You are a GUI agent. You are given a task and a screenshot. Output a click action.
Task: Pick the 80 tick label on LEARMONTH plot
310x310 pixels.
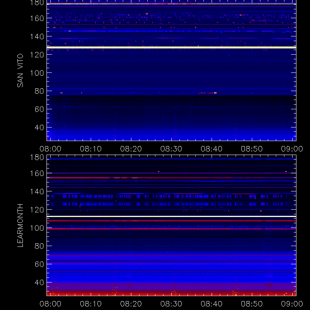coord(39,246)
